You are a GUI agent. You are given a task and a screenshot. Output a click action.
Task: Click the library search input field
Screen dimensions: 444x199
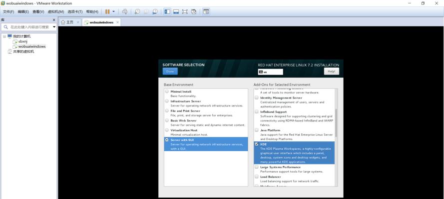point(30,27)
